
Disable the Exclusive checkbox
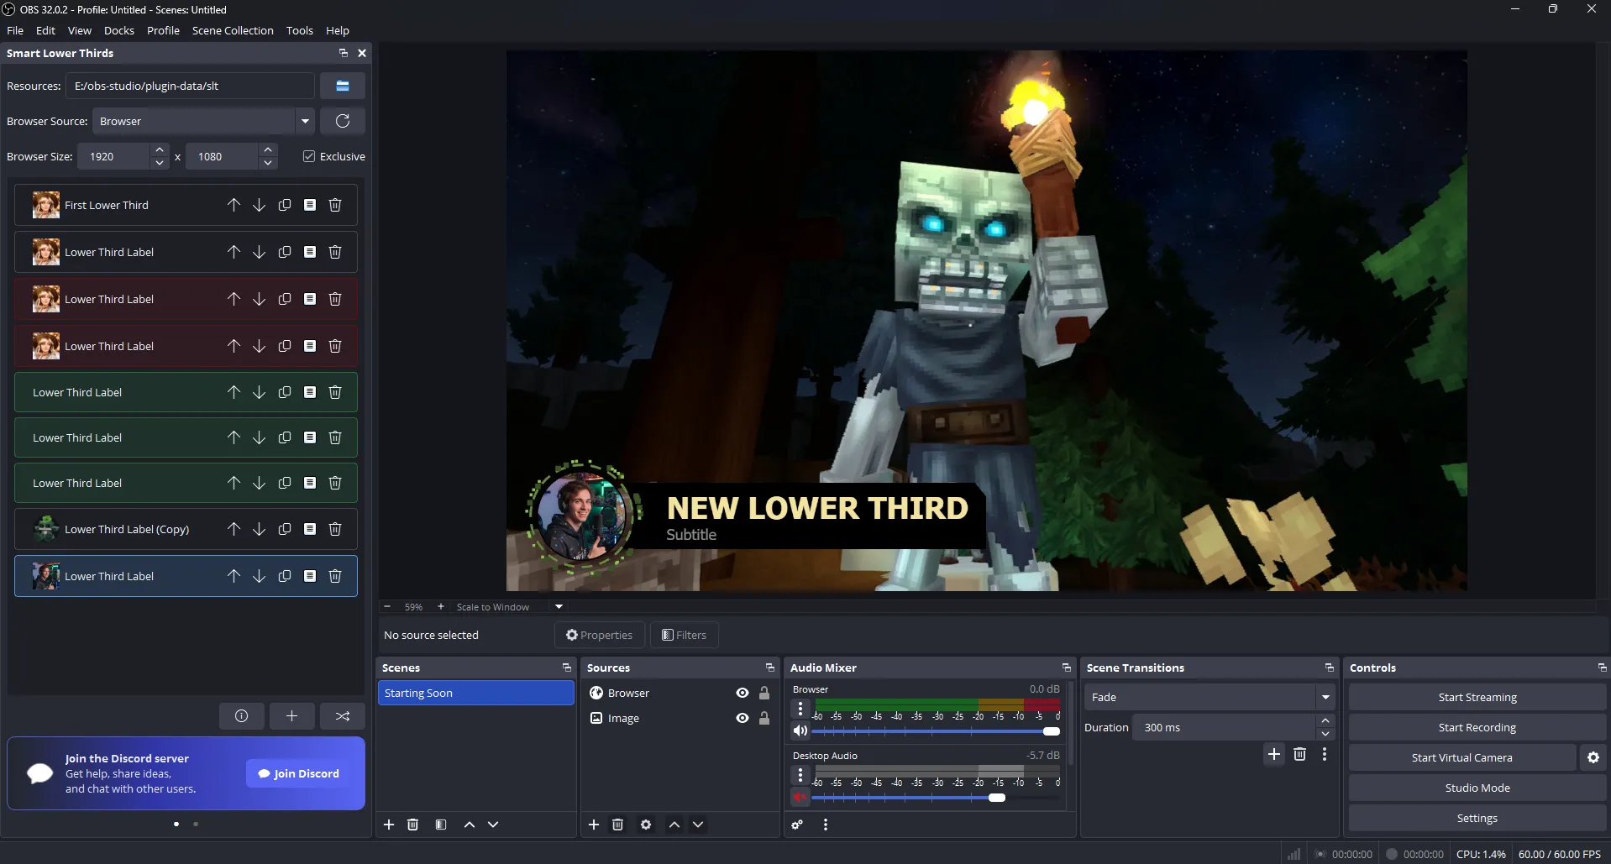(x=309, y=156)
